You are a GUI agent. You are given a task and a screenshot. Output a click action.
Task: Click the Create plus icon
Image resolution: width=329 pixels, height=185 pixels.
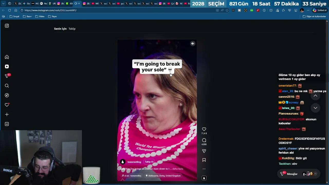tap(7, 114)
